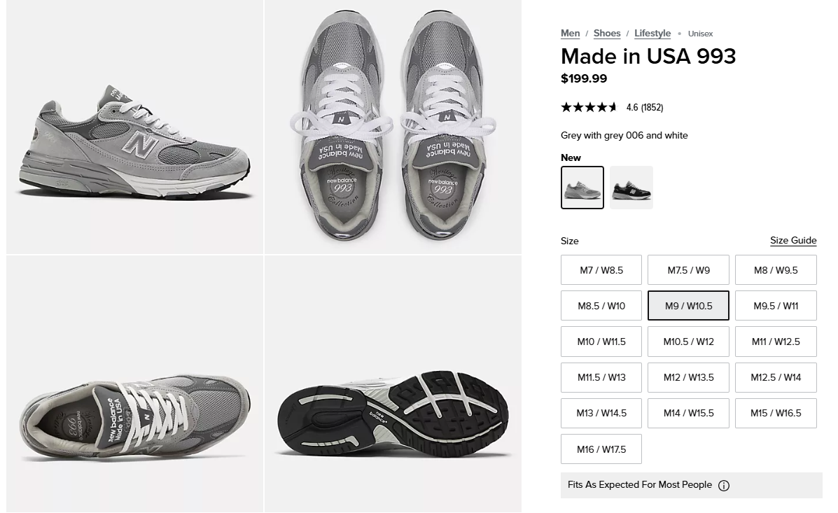Open the Shoes breadcrumb link
The image size is (838, 513).
[607, 33]
